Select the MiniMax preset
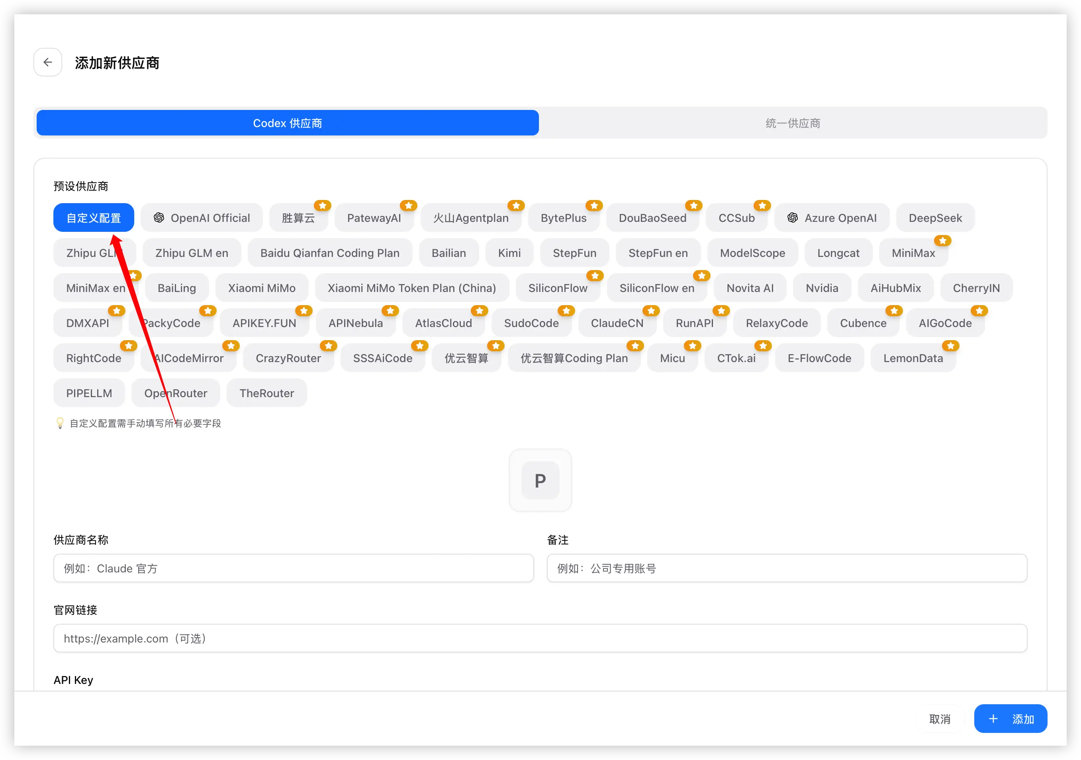Viewport: 1081px width, 760px height. click(913, 253)
